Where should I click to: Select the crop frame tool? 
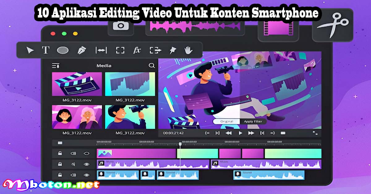click(120, 50)
